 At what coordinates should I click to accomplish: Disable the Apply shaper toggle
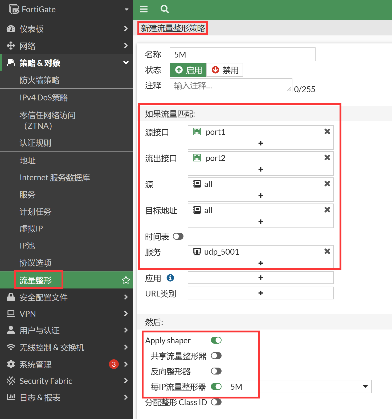(x=216, y=340)
